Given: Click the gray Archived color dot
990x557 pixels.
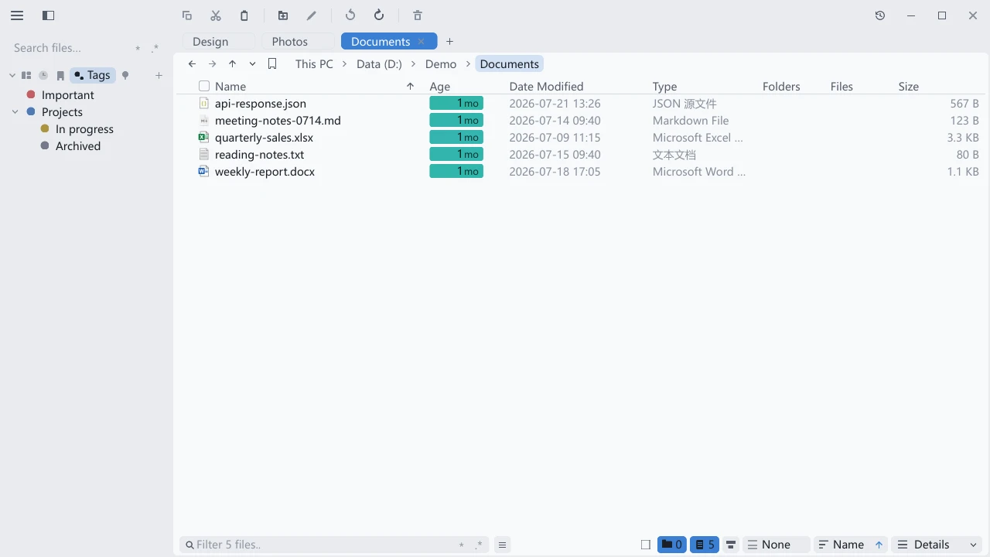Looking at the screenshot, I should point(45,145).
